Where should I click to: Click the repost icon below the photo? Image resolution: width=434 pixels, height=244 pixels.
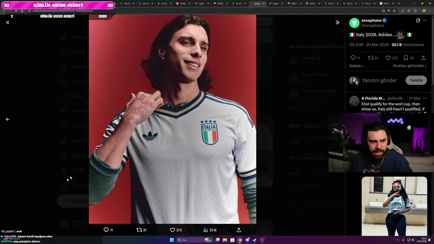click(x=139, y=230)
